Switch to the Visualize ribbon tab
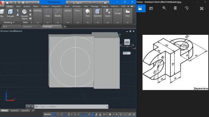Viewport: 209px width, 117px height. click(x=45, y=6)
